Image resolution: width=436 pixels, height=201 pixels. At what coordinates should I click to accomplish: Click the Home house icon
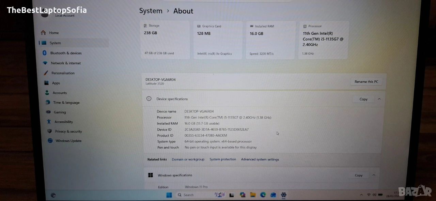point(43,33)
